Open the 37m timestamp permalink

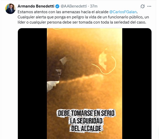pyautogui.click(x=94, y=6)
